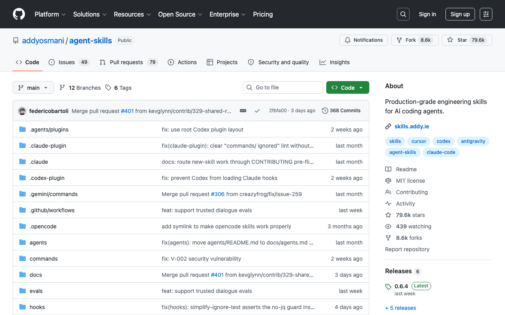The image size is (505, 315).
Task: Open the Pricing page
Action: coord(263,14)
